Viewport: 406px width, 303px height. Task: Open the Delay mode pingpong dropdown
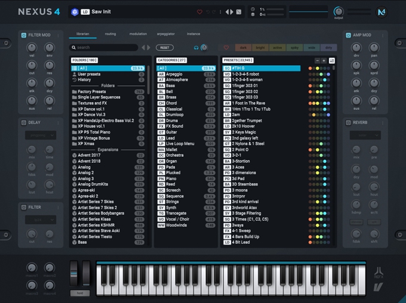[x=41, y=135]
